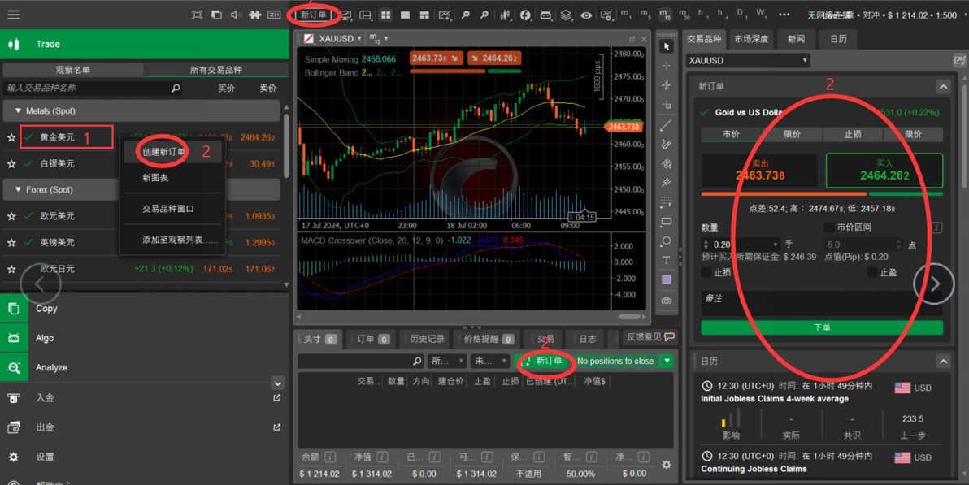The width and height of the screenshot is (969, 485).
Task: Star the 英镑美元 symbol as favorite
Action: [11, 243]
